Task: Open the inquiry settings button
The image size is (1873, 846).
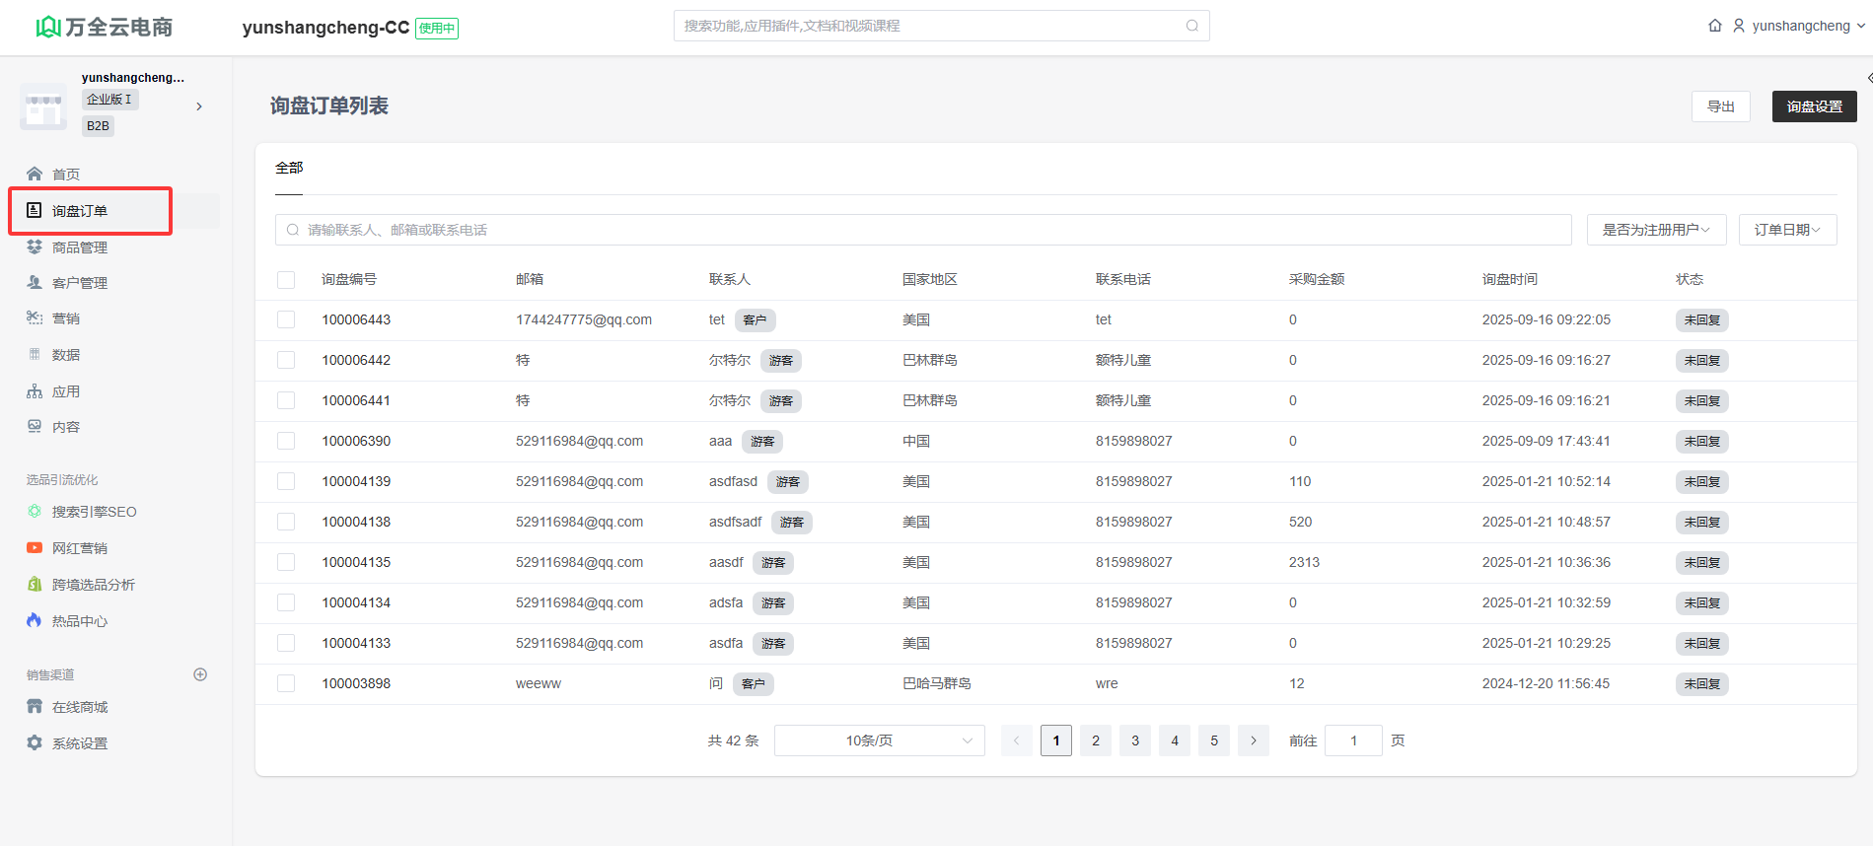Action: (1814, 106)
